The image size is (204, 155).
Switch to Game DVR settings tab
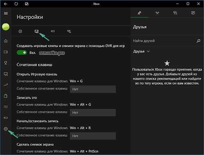(x=36, y=31)
